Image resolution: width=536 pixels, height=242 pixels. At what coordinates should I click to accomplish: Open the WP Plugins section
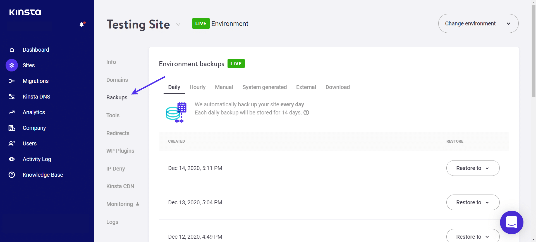coord(120,151)
